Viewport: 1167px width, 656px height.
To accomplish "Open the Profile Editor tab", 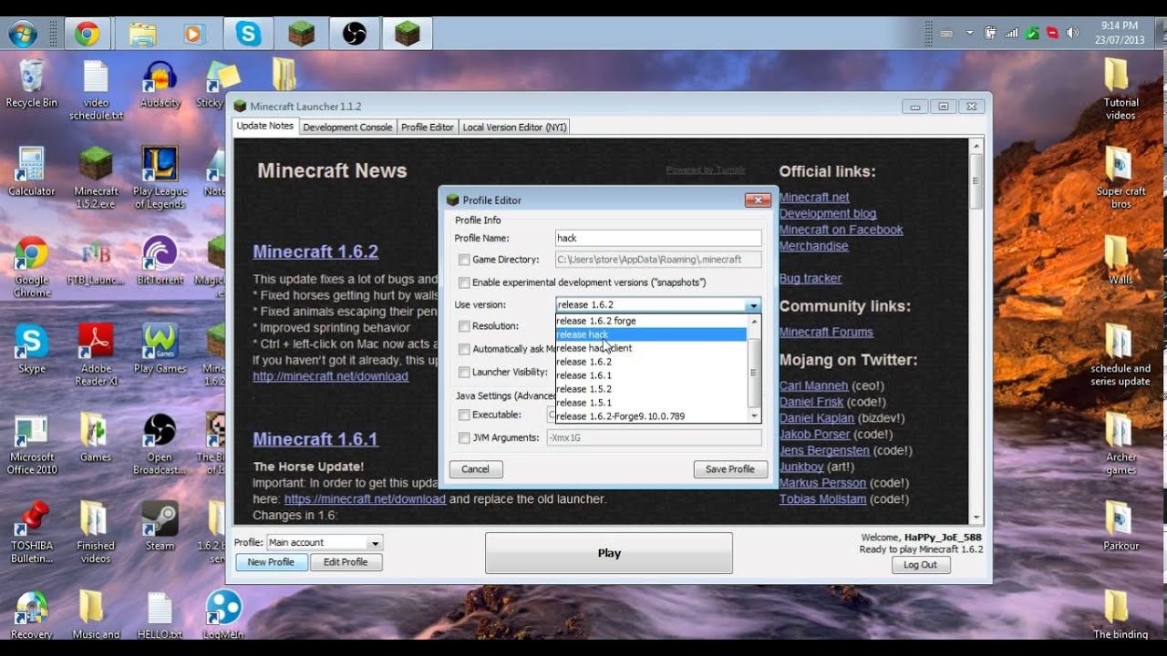I will (x=428, y=128).
